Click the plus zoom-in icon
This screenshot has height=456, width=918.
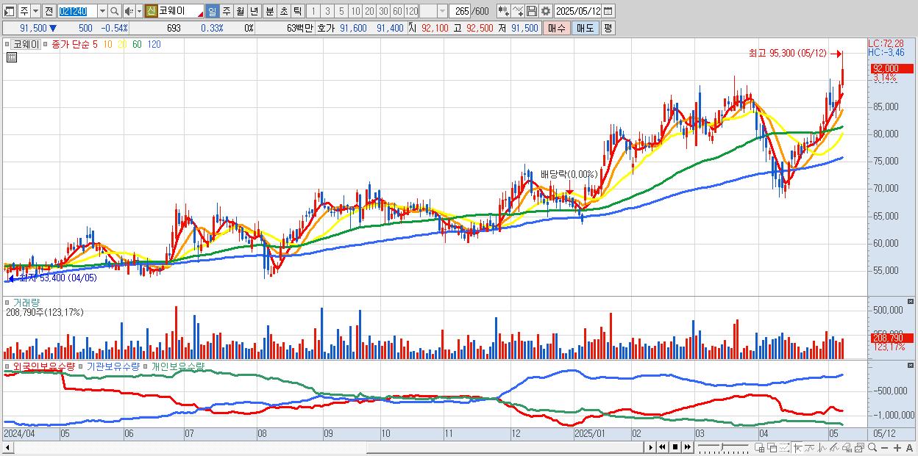pyautogui.click(x=897, y=447)
